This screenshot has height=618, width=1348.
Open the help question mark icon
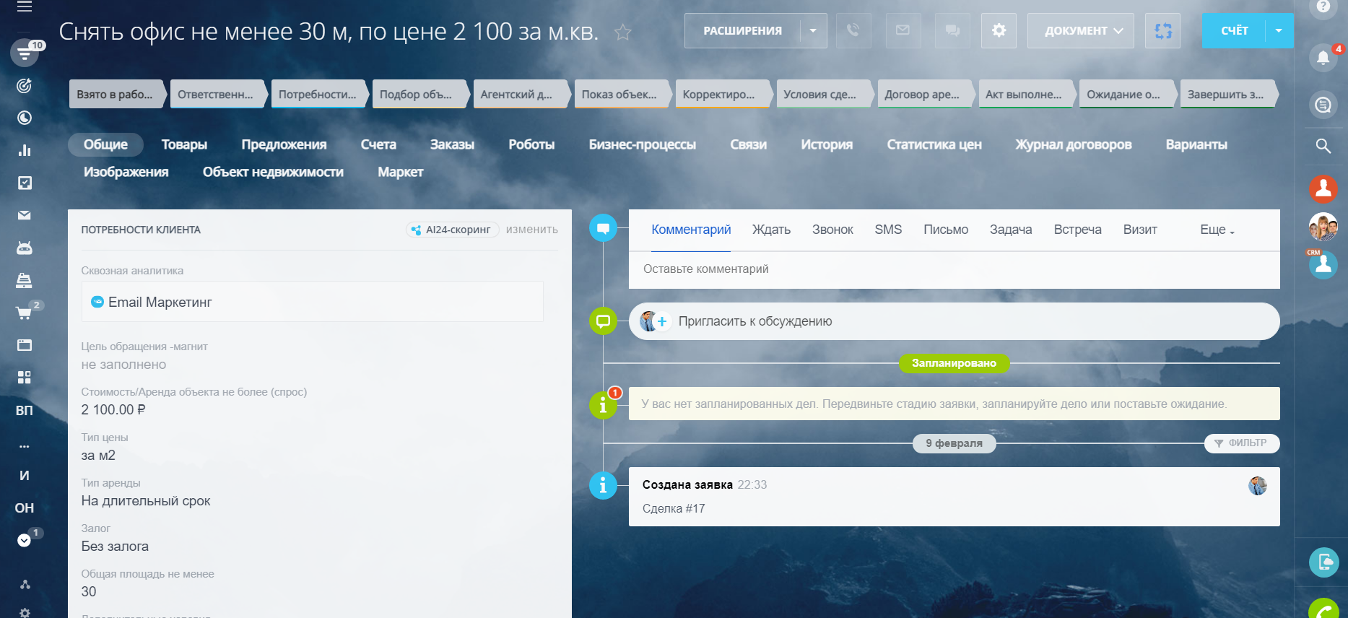[x=1323, y=6]
